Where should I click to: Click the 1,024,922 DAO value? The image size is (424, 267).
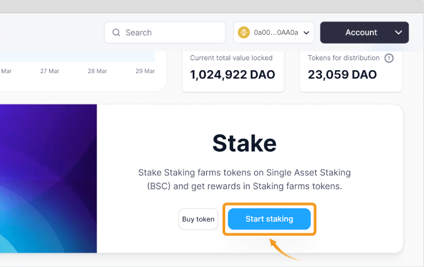pyautogui.click(x=232, y=75)
